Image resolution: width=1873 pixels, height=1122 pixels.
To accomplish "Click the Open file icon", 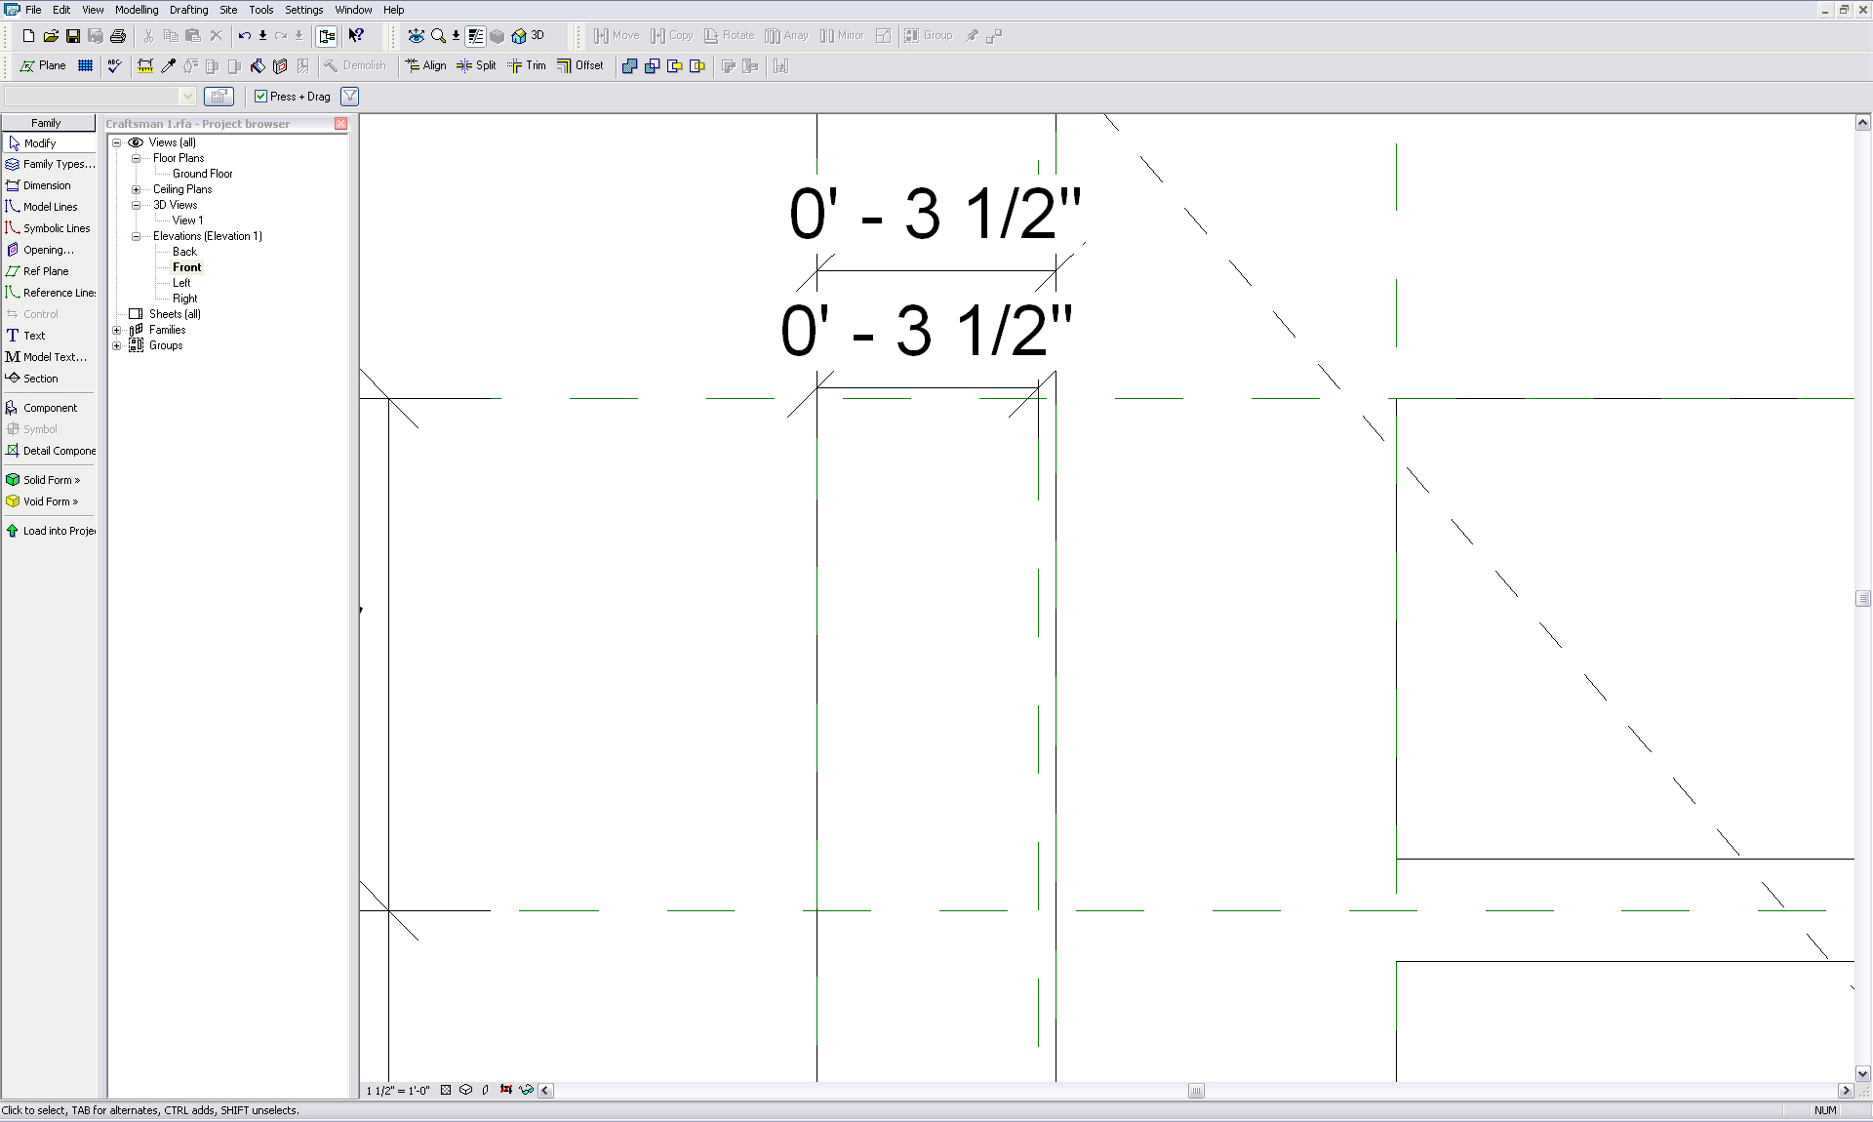I will pos(50,36).
